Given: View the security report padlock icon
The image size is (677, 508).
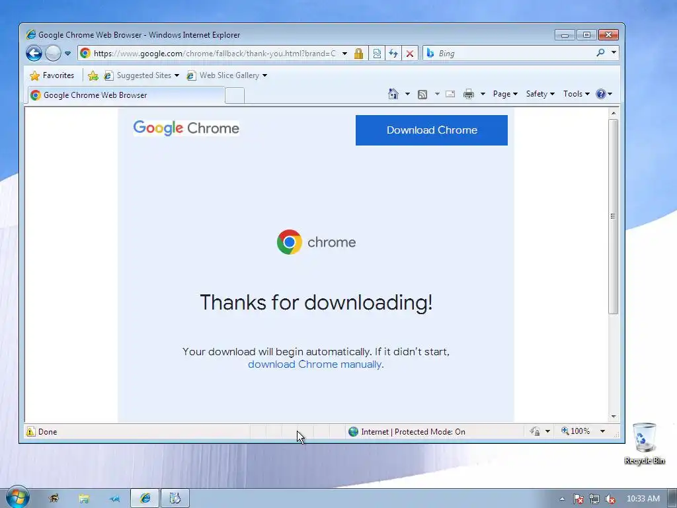Looking at the screenshot, I should [358, 54].
